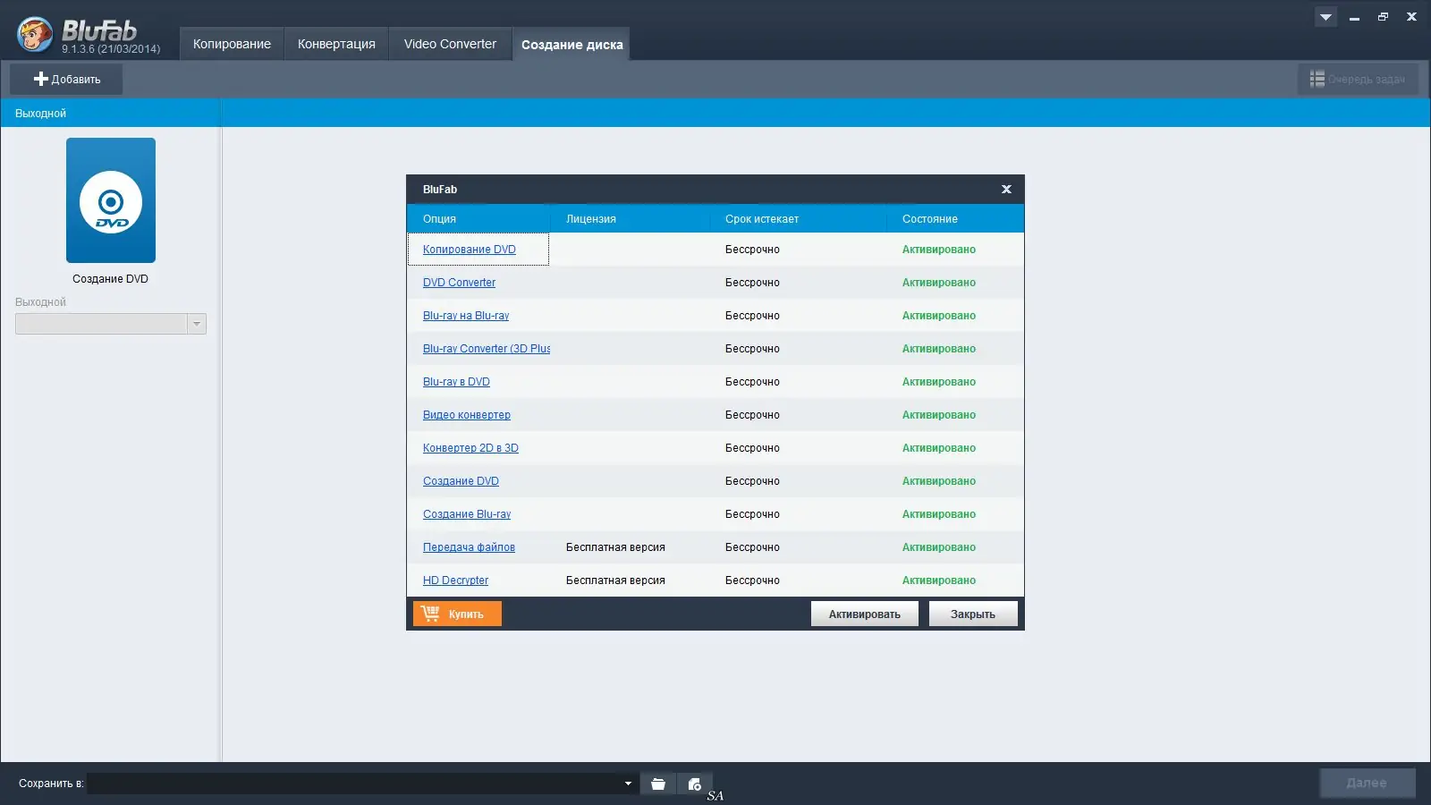Click the Сохранить в path input field
The image size is (1431, 805).
[x=361, y=784]
